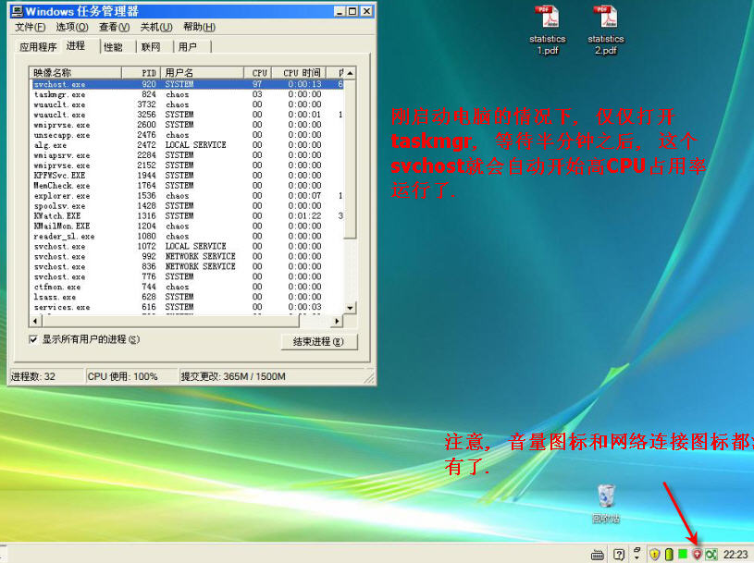Select the MemCheck.exe process row
The width and height of the screenshot is (754, 563).
pyautogui.click(x=187, y=186)
